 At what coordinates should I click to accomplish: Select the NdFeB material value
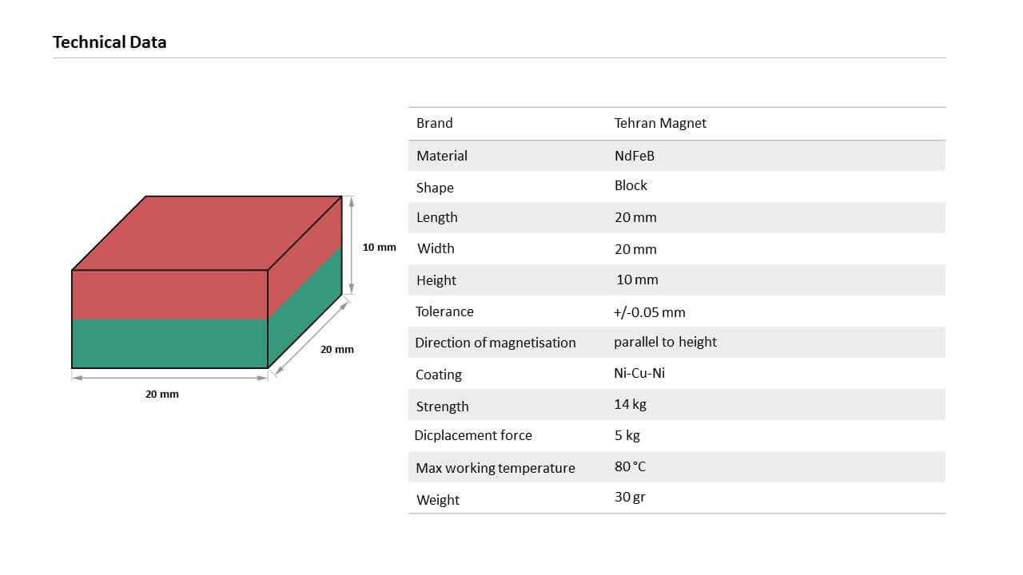pos(635,156)
